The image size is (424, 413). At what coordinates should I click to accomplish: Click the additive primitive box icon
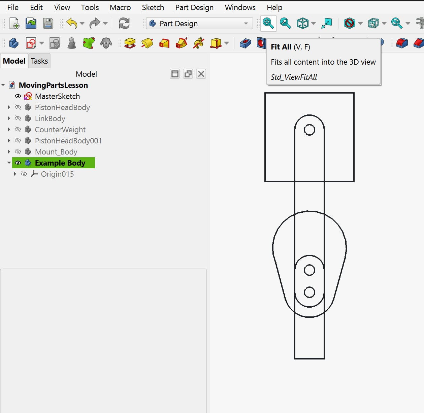[216, 43]
